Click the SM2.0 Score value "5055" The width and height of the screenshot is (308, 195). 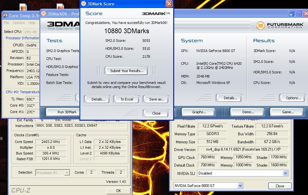146,41
